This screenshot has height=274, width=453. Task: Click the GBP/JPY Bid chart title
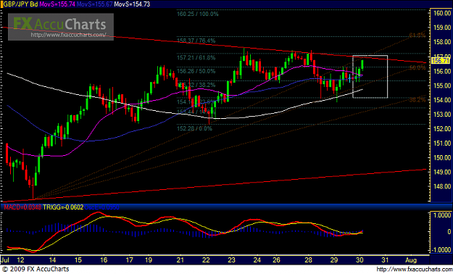20,4
